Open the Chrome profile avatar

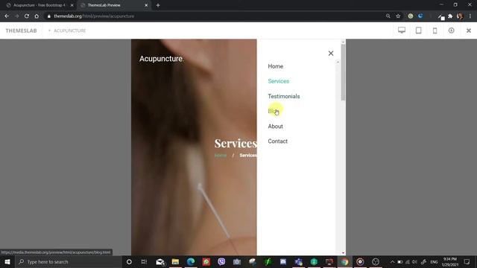tap(460, 16)
